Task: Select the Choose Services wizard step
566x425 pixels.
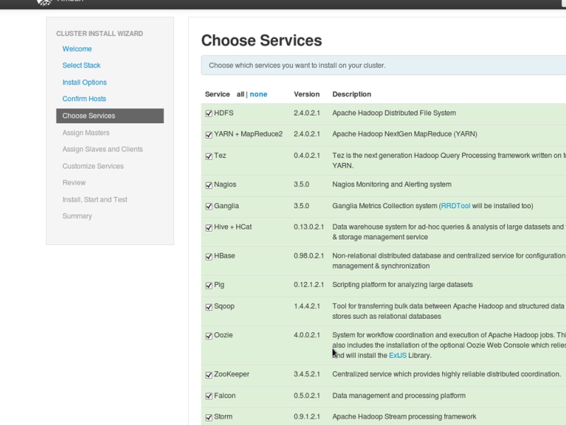Action: coord(109,116)
